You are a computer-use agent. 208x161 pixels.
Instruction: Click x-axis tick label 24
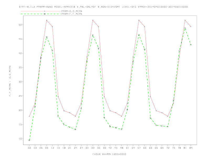(x=75, y=148)
